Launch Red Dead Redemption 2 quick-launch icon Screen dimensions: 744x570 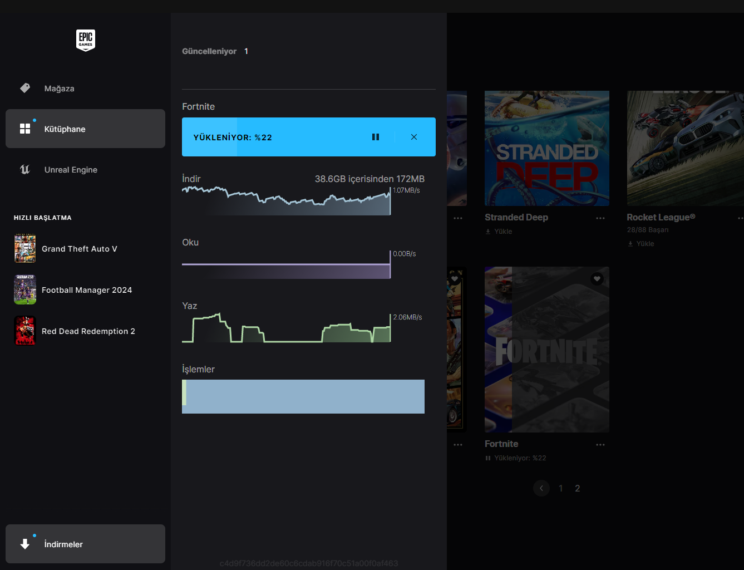(25, 331)
